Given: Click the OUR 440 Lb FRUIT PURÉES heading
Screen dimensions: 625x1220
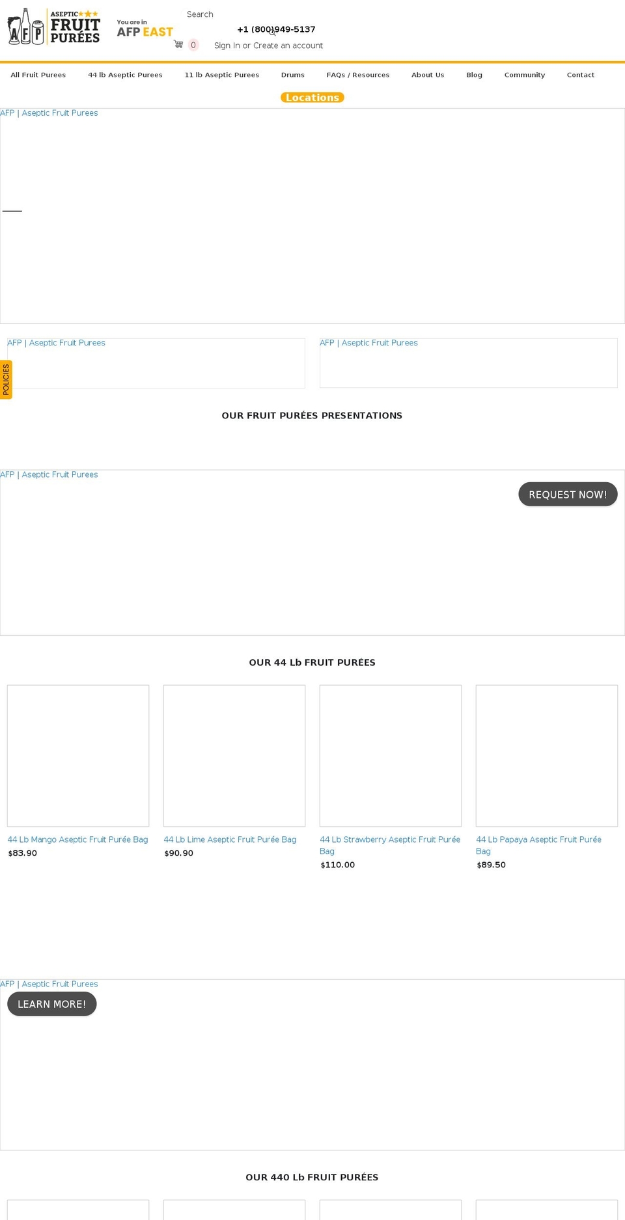Looking at the screenshot, I should 312,1177.
